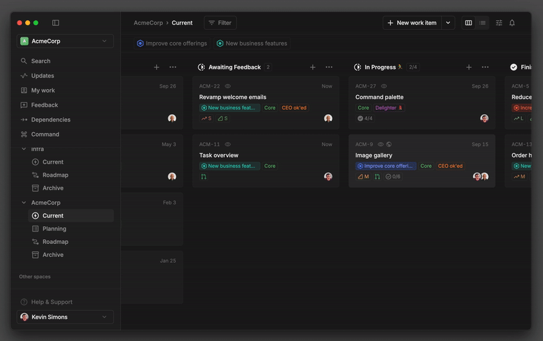Open the AcmeCorp workspace dropdown
This screenshot has height=341, width=543.
tap(65, 41)
